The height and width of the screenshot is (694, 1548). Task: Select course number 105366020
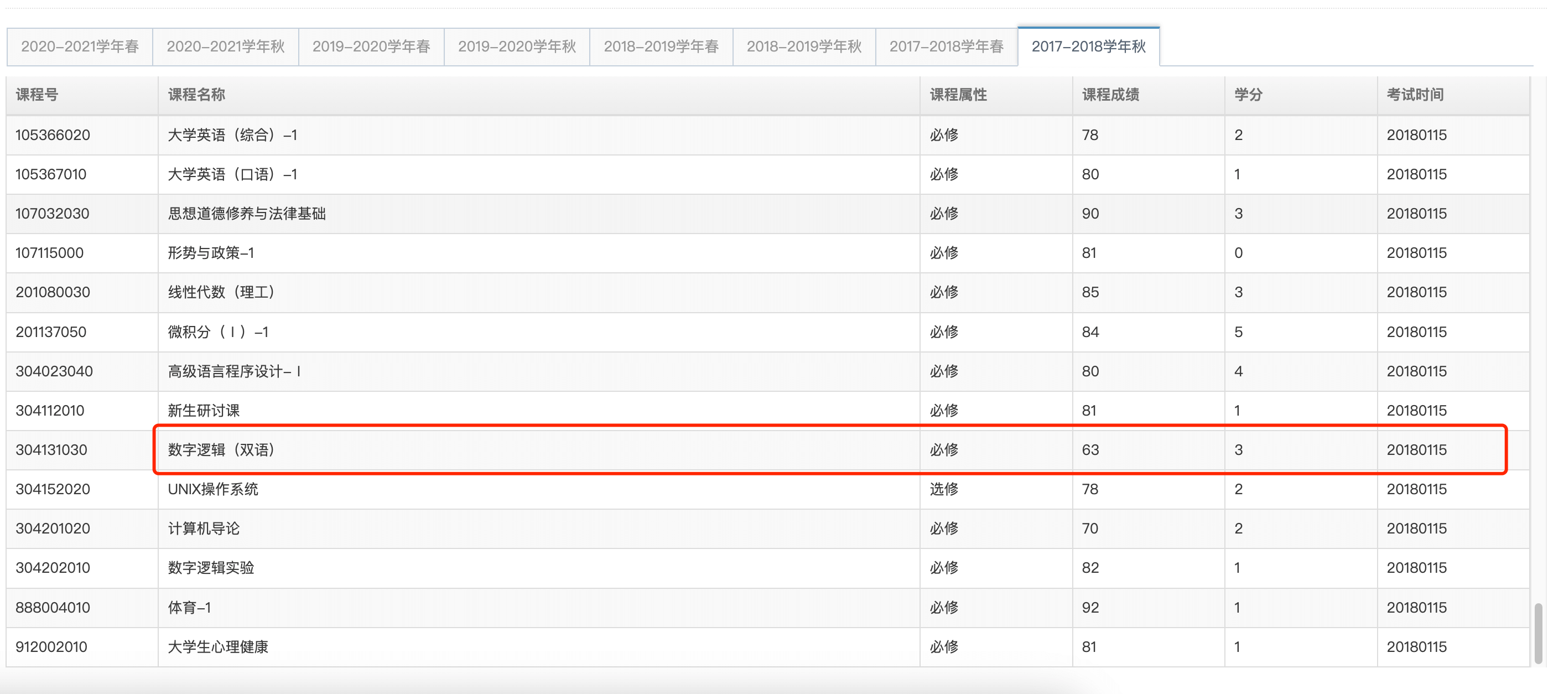(53, 134)
